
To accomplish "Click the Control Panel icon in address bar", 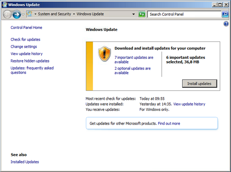I will click(29, 14).
